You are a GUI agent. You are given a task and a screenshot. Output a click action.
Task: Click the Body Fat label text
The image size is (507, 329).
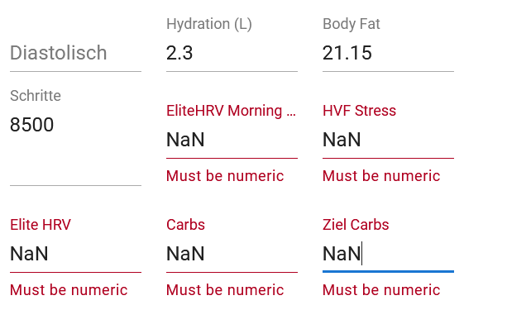[x=352, y=24]
